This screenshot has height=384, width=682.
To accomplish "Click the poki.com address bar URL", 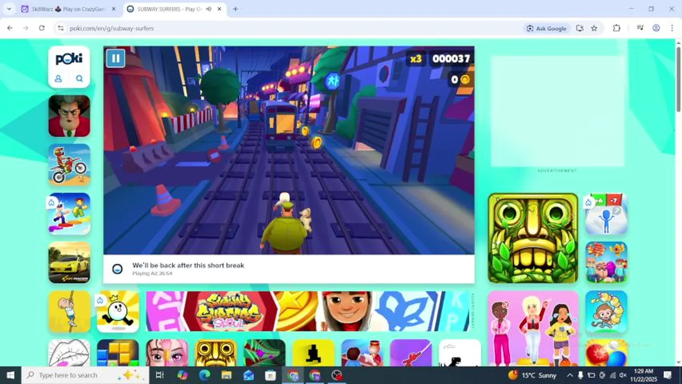I will (x=112, y=28).
